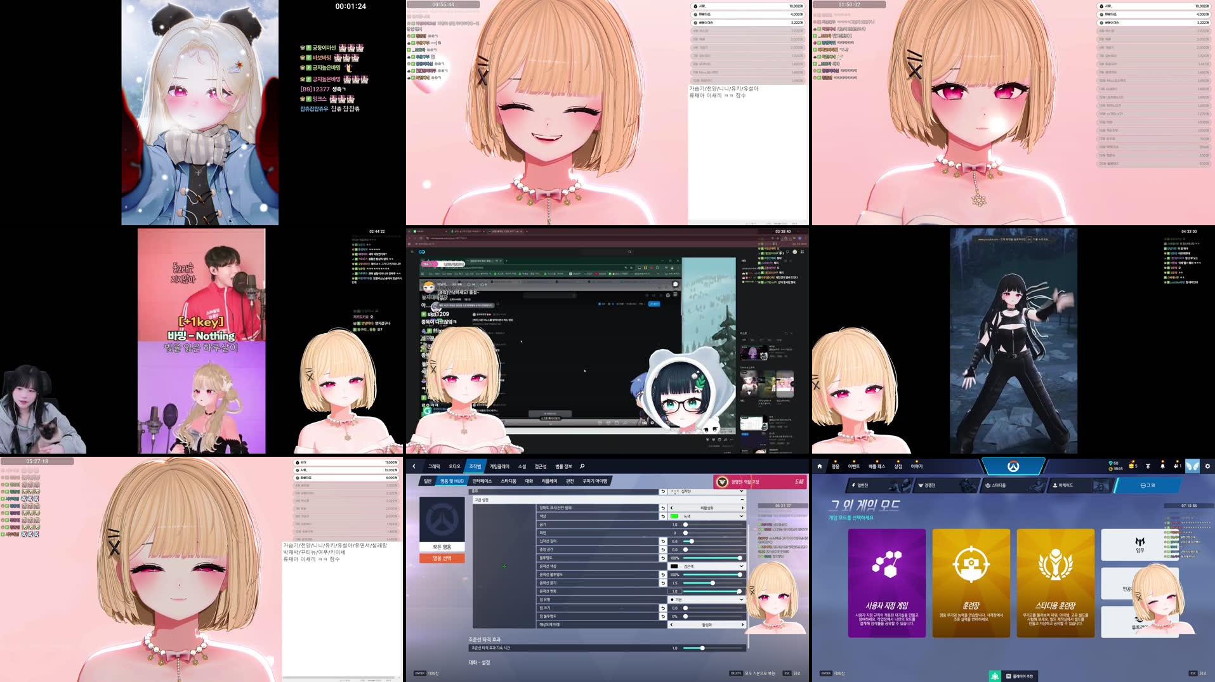Collapse the 고급 설정 section

(x=743, y=499)
